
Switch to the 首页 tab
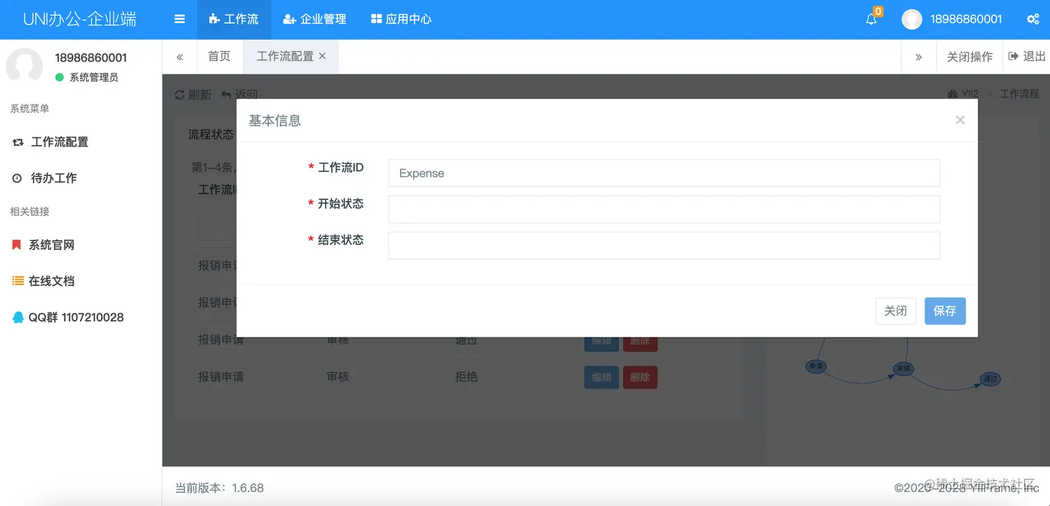click(x=219, y=56)
